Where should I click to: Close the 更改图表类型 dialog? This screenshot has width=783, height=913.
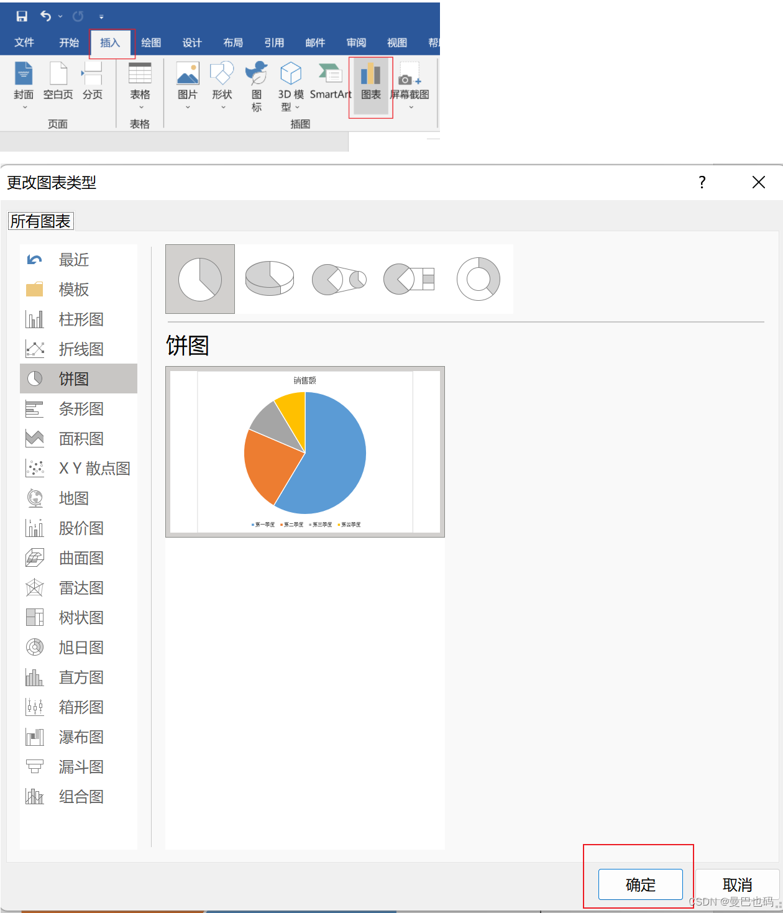click(759, 182)
